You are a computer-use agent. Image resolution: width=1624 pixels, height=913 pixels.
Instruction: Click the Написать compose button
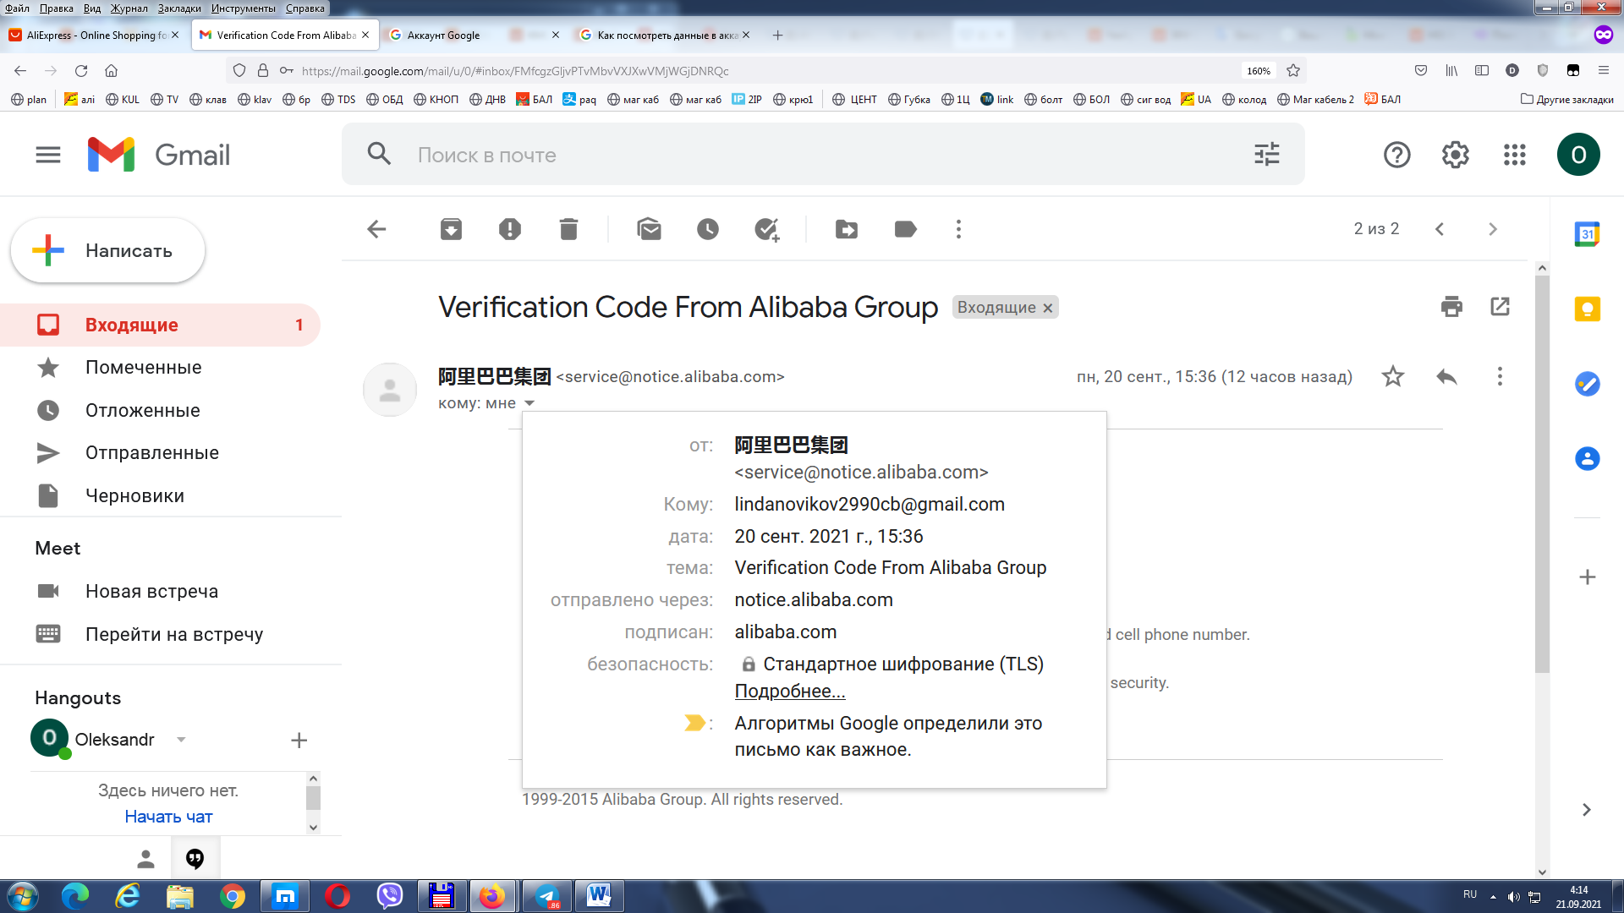coord(107,251)
